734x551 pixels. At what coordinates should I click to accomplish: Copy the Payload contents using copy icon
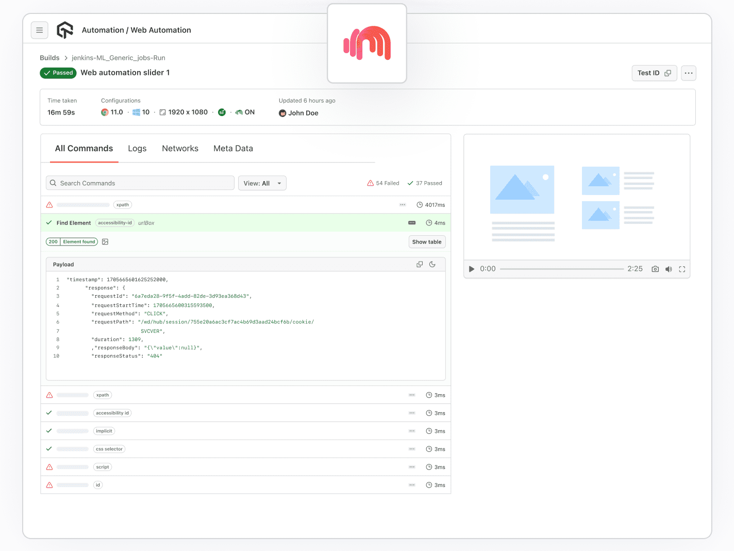[419, 264]
